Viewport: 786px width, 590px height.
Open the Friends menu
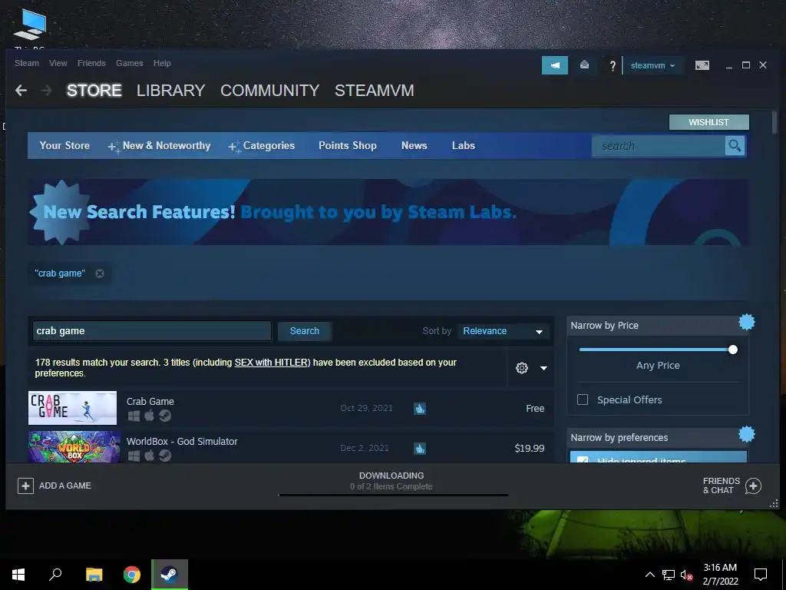tap(91, 63)
